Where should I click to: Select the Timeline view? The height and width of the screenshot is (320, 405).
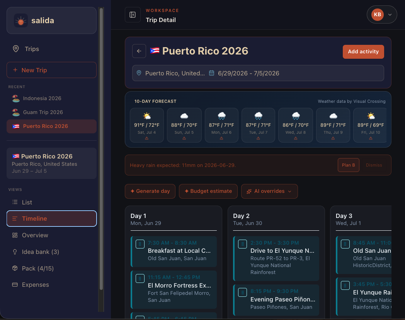point(52,218)
